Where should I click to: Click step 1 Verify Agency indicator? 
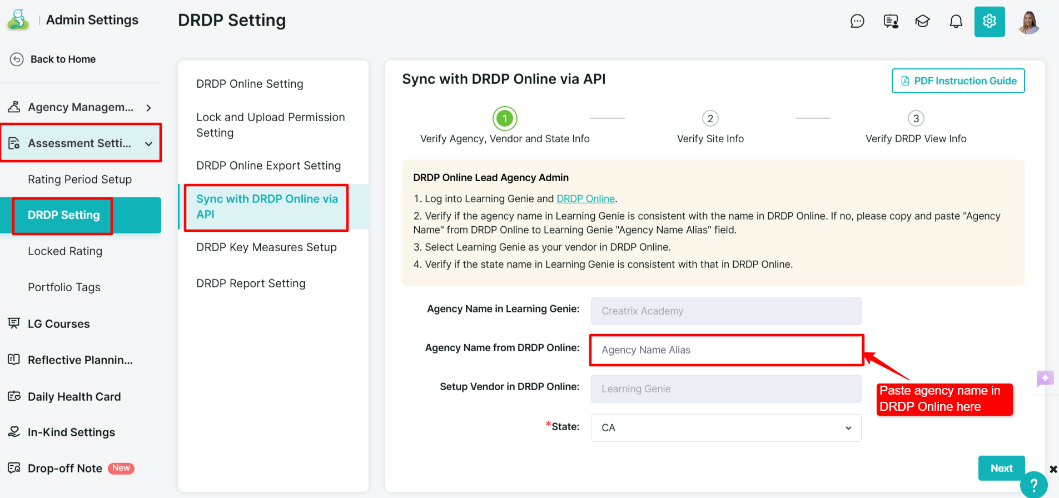505,118
